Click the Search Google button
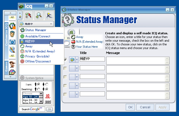The width and height of the screenshot is (179, 116). tap(32, 109)
